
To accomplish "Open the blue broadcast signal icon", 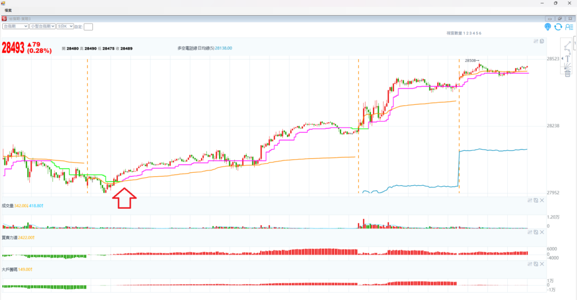I will (548, 26).
